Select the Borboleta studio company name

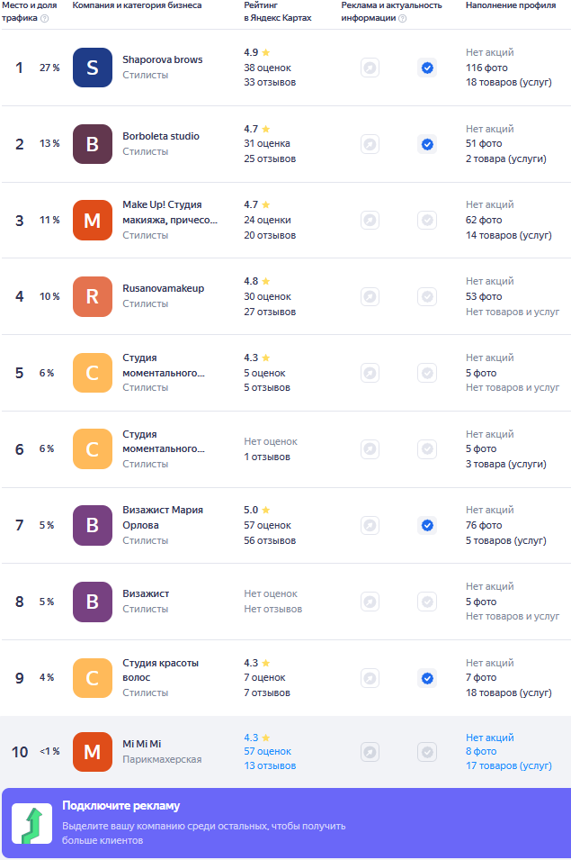pyautogui.click(x=161, y=136)
